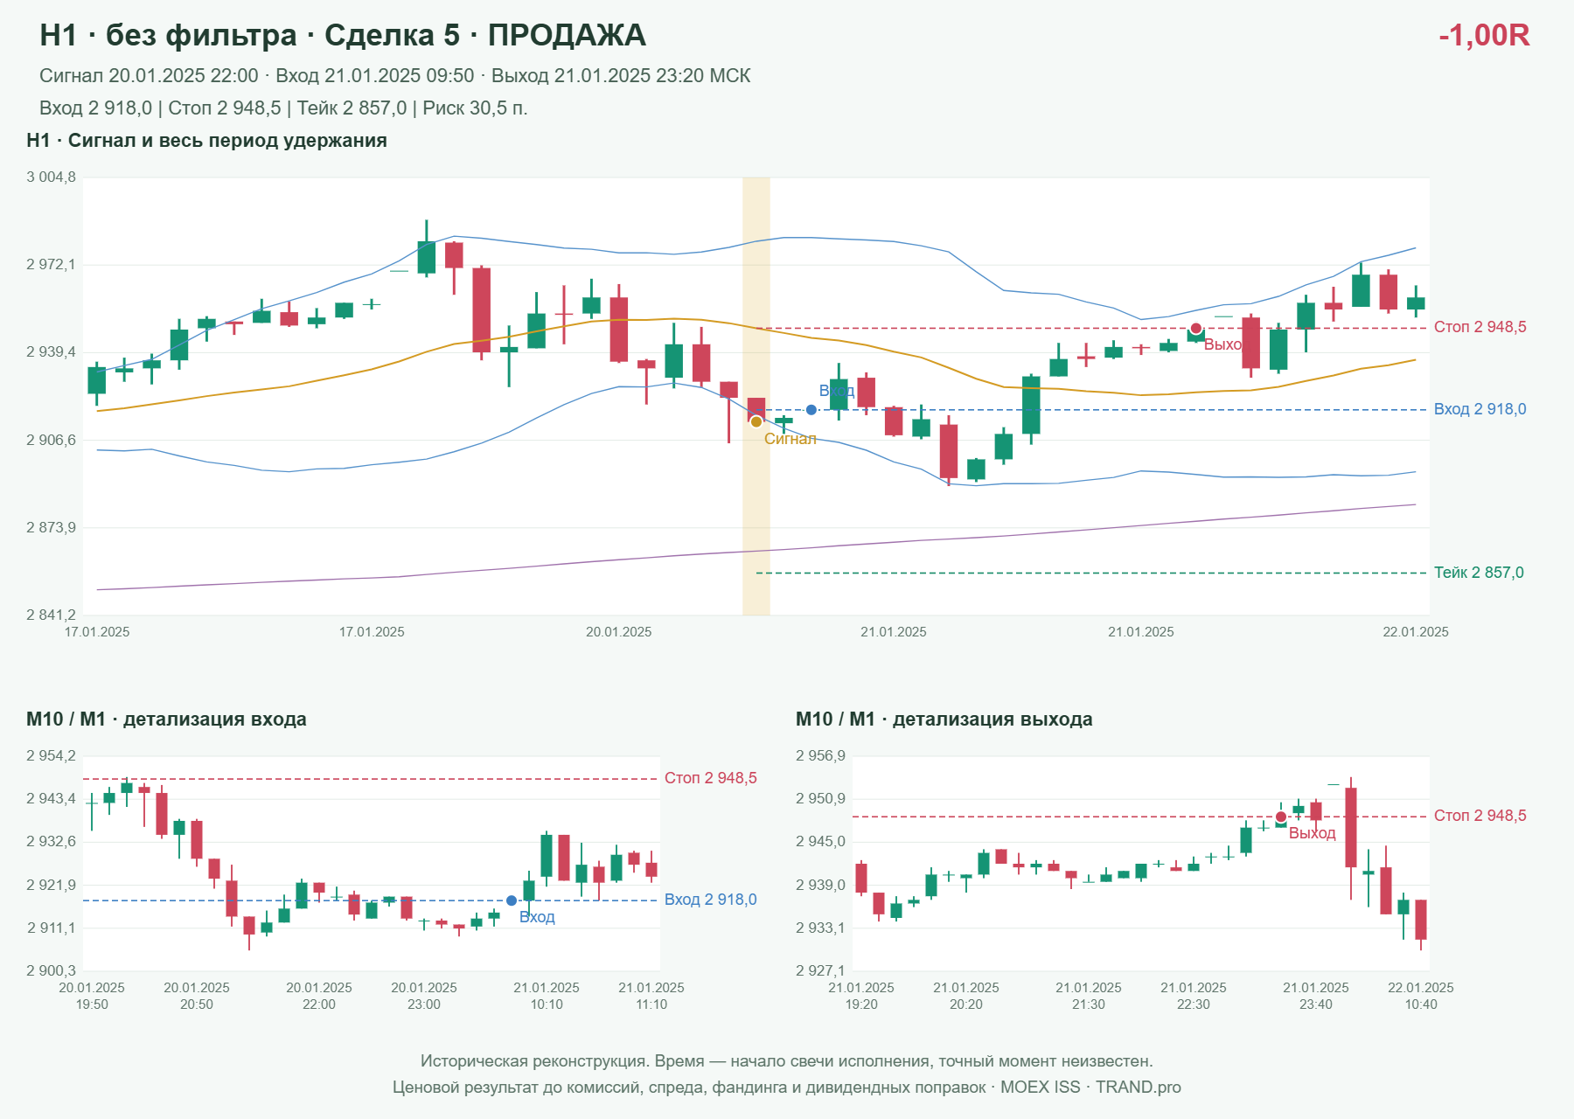Viewport: 1574px width, 1119px height.
Task: Click the -1,00R result value
Action: 1484,35
